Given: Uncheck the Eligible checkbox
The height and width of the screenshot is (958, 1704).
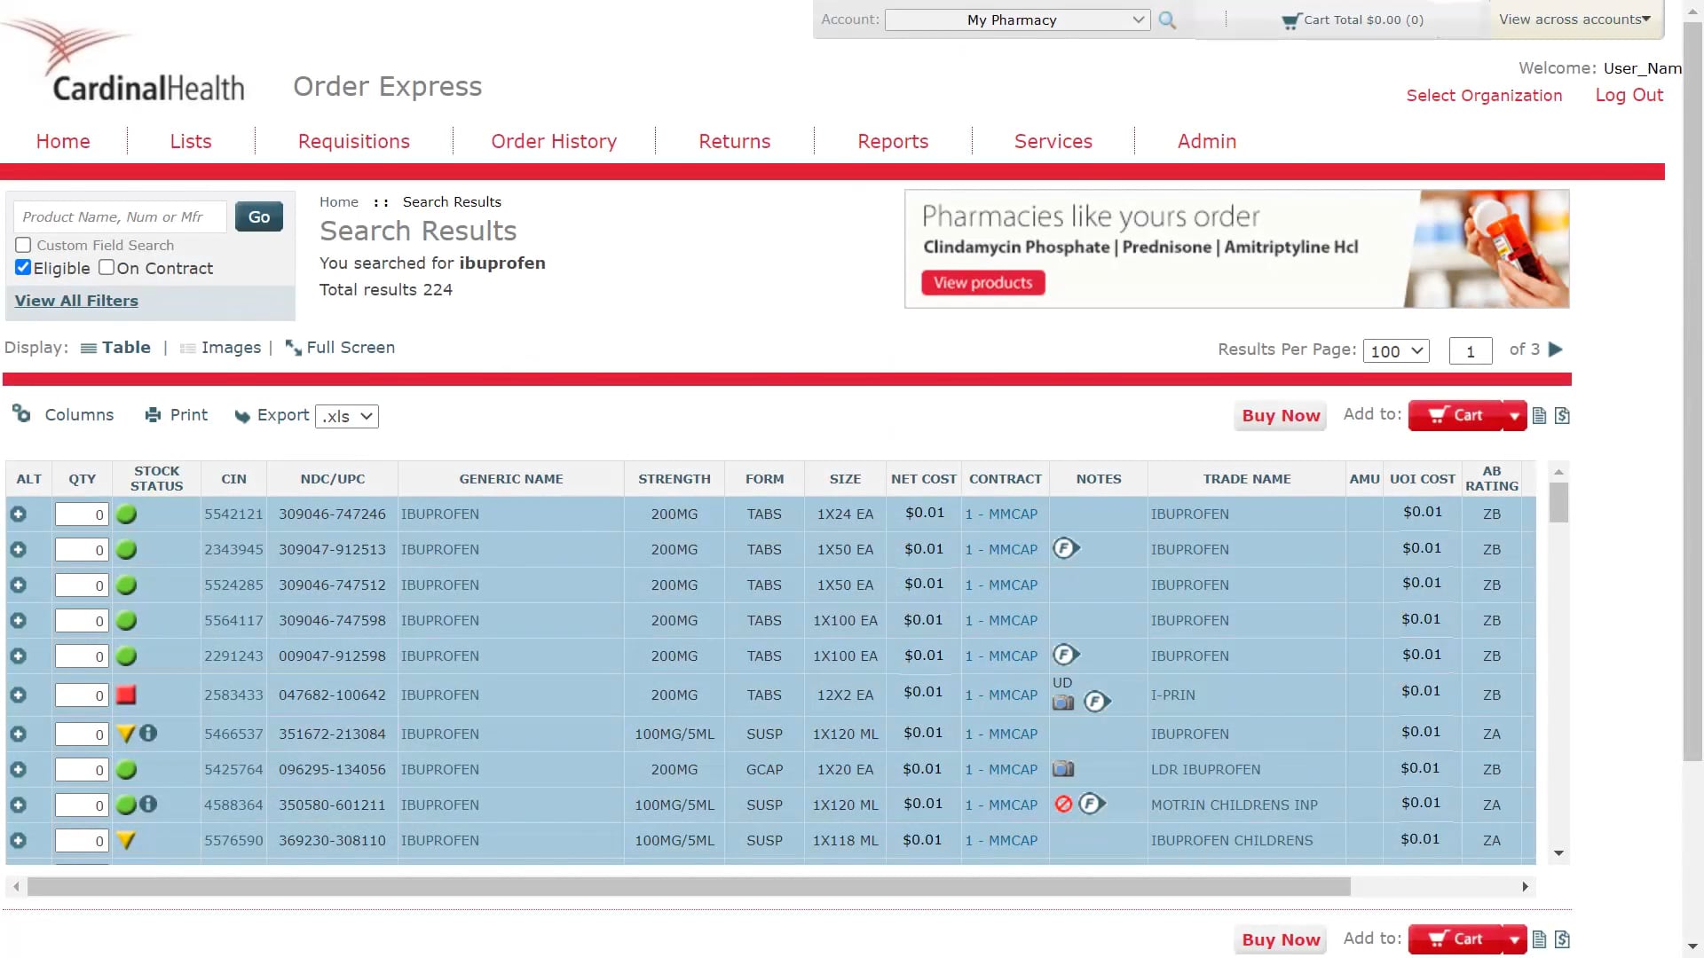Looking at the screenshot, I should [x=22, y=268].
